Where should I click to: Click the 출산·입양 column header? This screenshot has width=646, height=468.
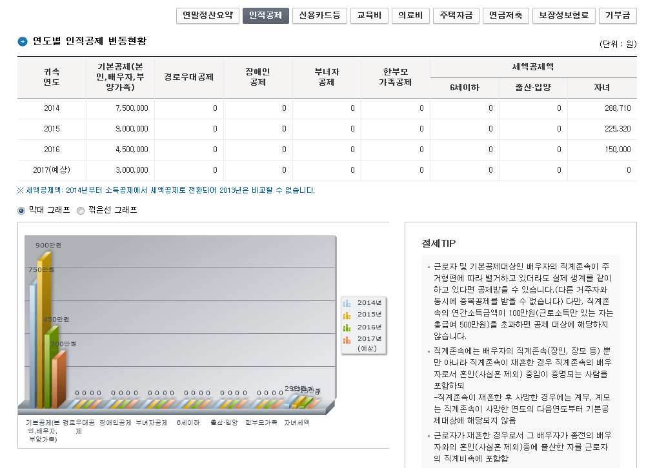[533, 88]
